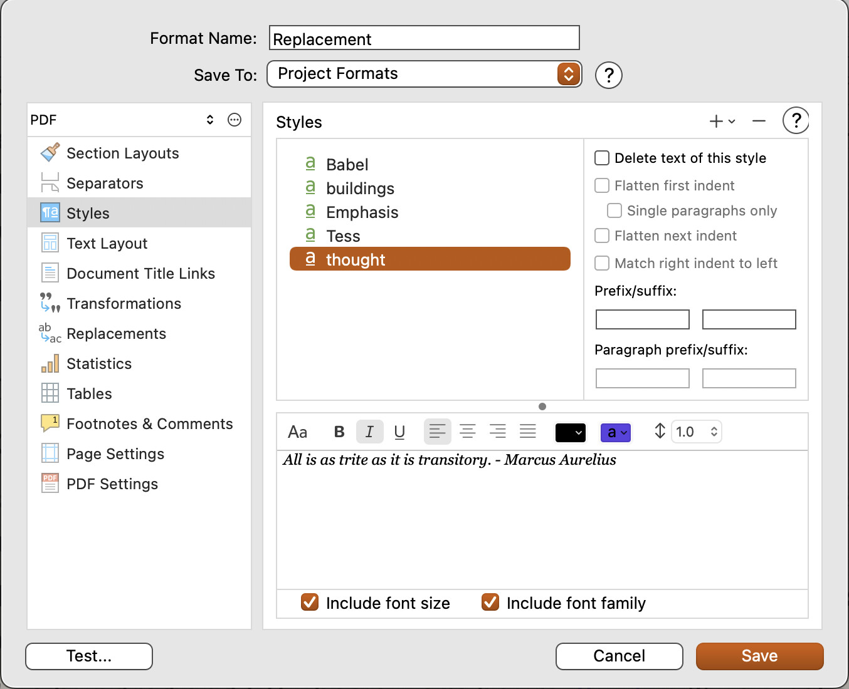Open the Replacements pane
Screen dimensions: 849x689
pyautogui.click(x=139, y=334)
